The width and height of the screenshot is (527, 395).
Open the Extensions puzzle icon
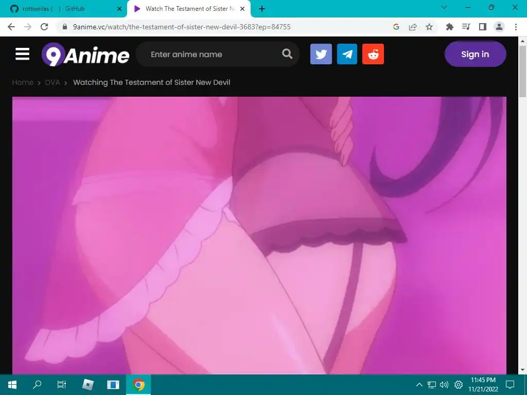tap(449, 27)
